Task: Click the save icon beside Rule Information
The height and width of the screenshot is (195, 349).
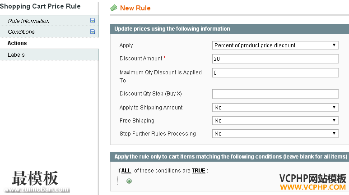Action: [x=93, y=21]
